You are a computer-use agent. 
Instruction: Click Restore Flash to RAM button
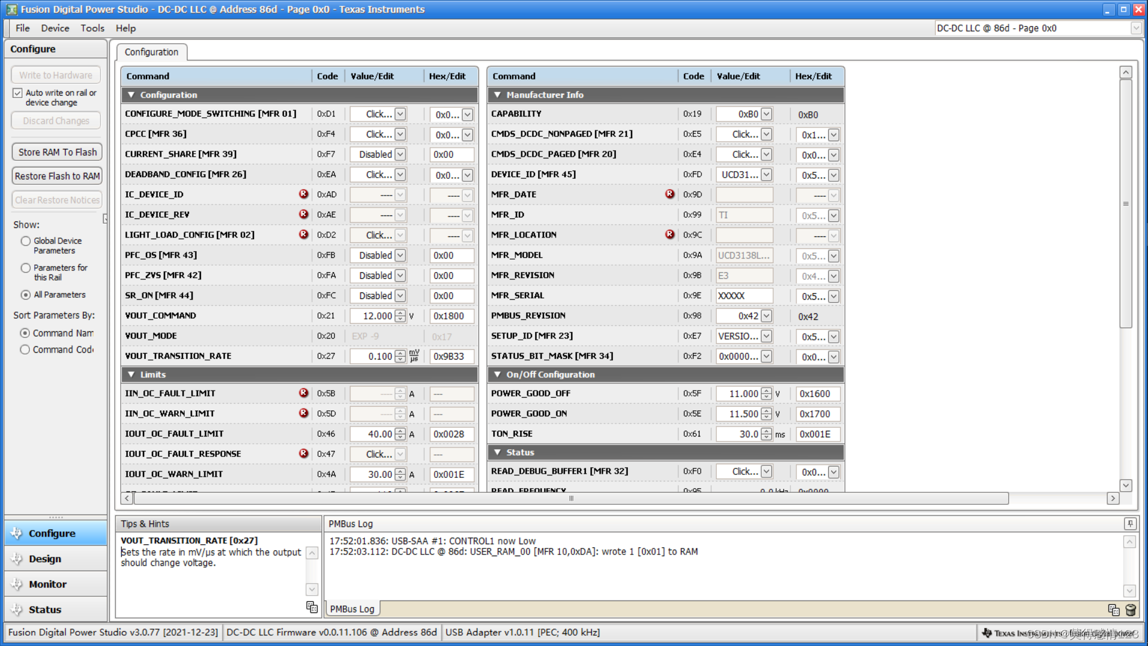pyautogui.click(x=57, y=176)
